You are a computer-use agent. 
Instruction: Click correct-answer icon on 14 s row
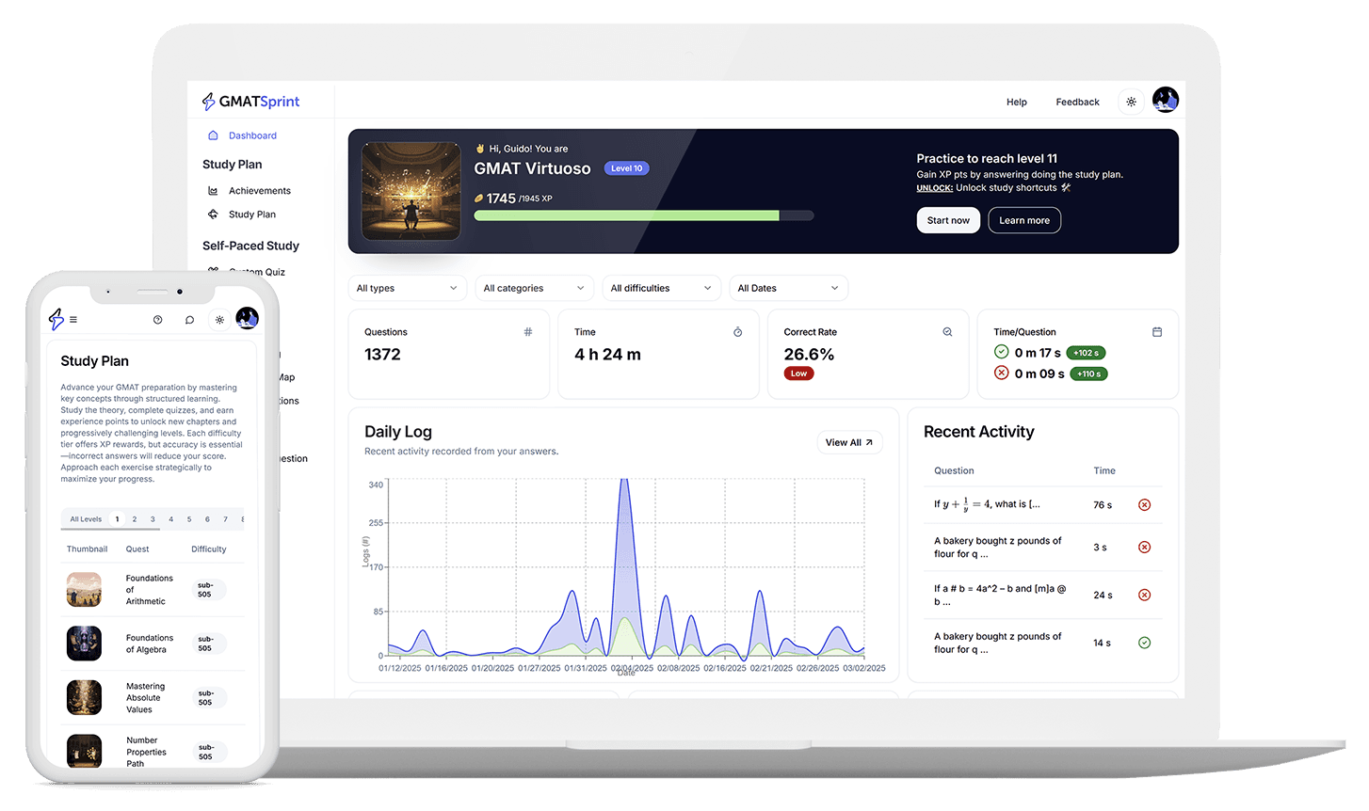click(x=1145, y=643)
